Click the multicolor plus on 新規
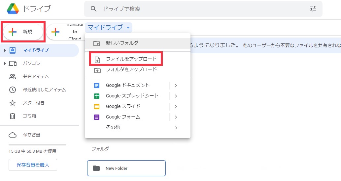341x181 pixels. tap(13, 32)
